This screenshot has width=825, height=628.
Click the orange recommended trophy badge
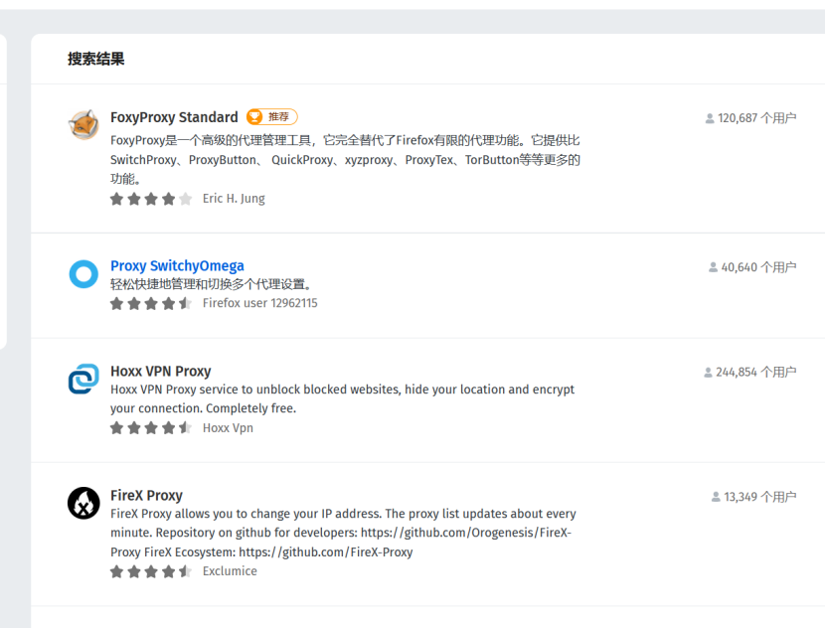[x=271, y=117]
